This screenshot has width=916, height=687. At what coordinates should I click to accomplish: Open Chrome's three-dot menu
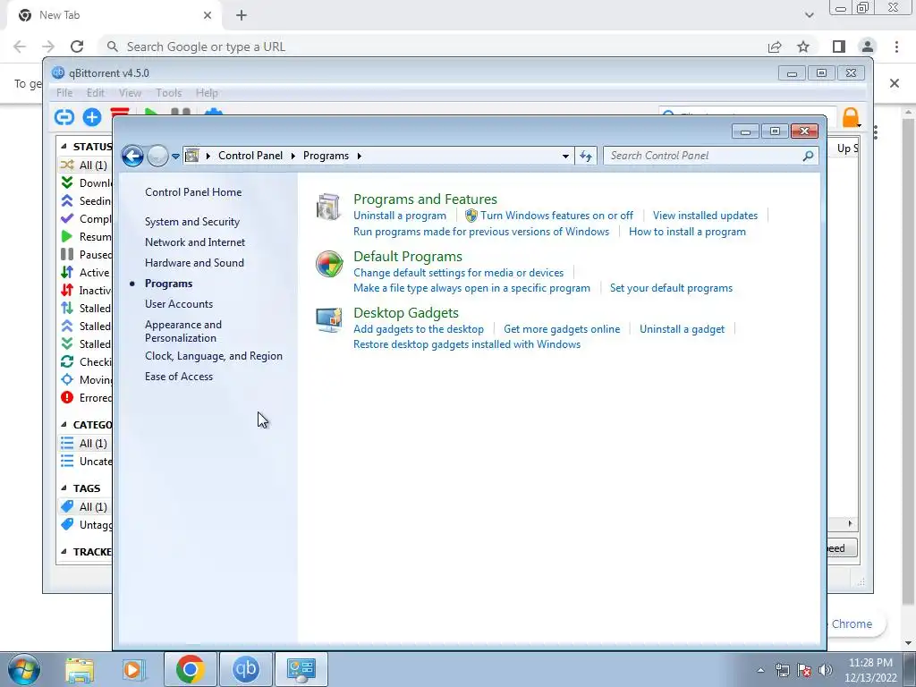click(x=896, y=47)
